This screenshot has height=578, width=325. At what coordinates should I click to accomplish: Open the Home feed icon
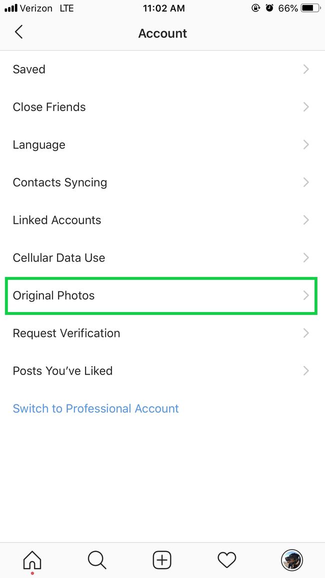coord(32,560)
